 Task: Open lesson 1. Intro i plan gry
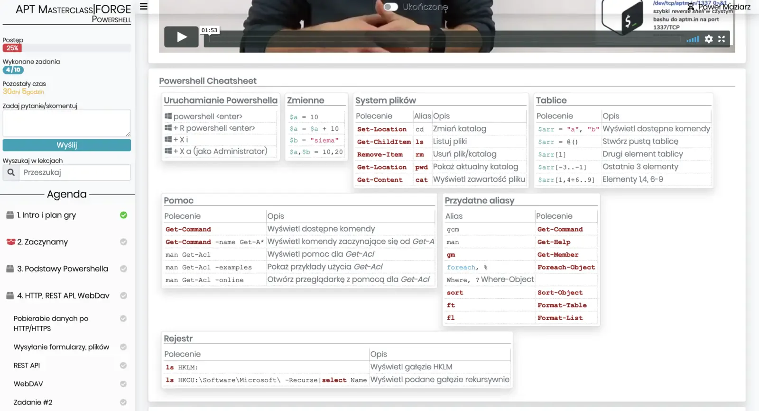pyautogui.click(x=46, y=215)
